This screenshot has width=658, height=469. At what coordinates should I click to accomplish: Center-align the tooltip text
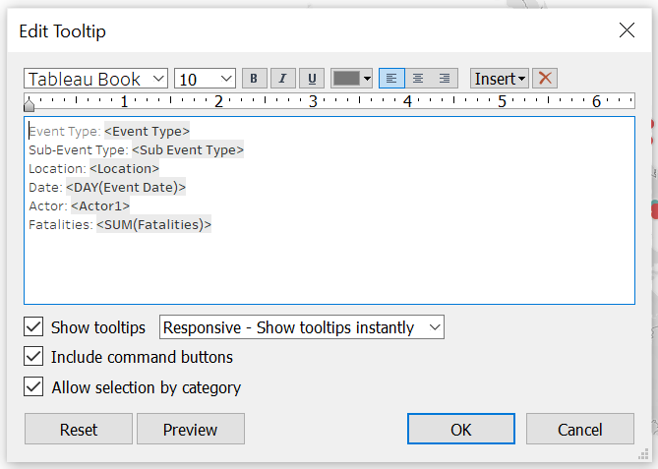coord(418,79)
